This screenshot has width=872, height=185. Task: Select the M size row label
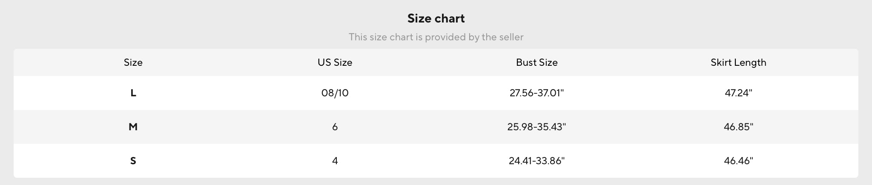pyautogui.click(x=133, y=127)
